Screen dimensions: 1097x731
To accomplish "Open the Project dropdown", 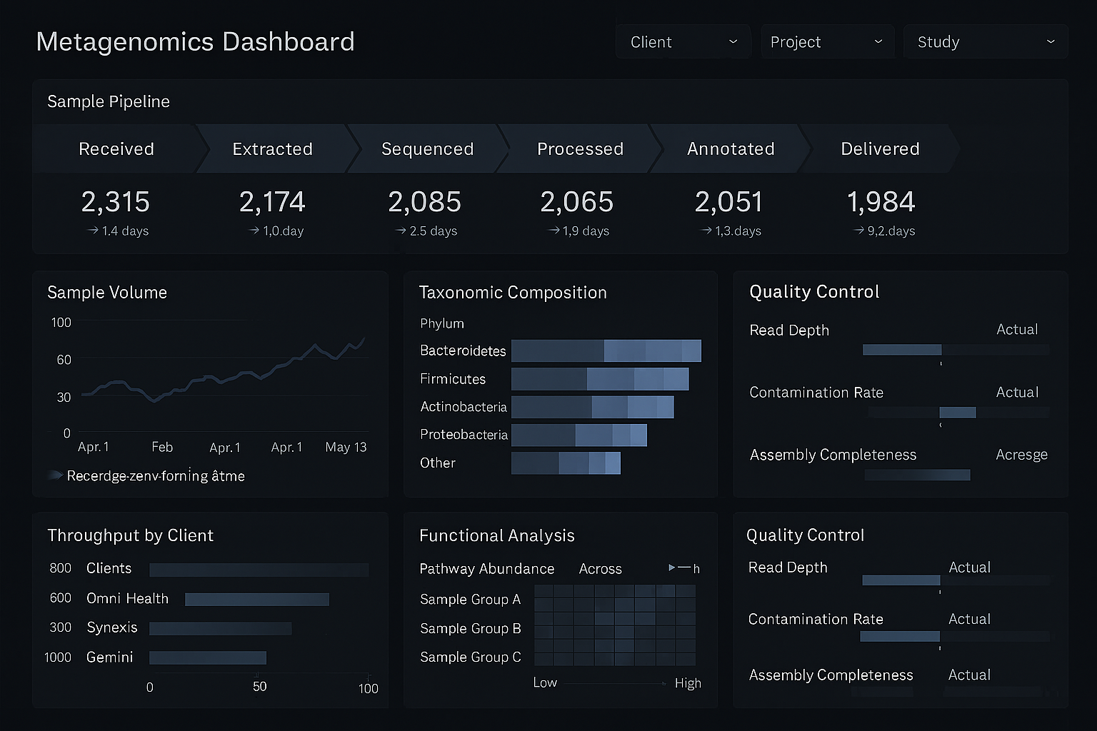I will pyautogui.click(x=826, y=41).
